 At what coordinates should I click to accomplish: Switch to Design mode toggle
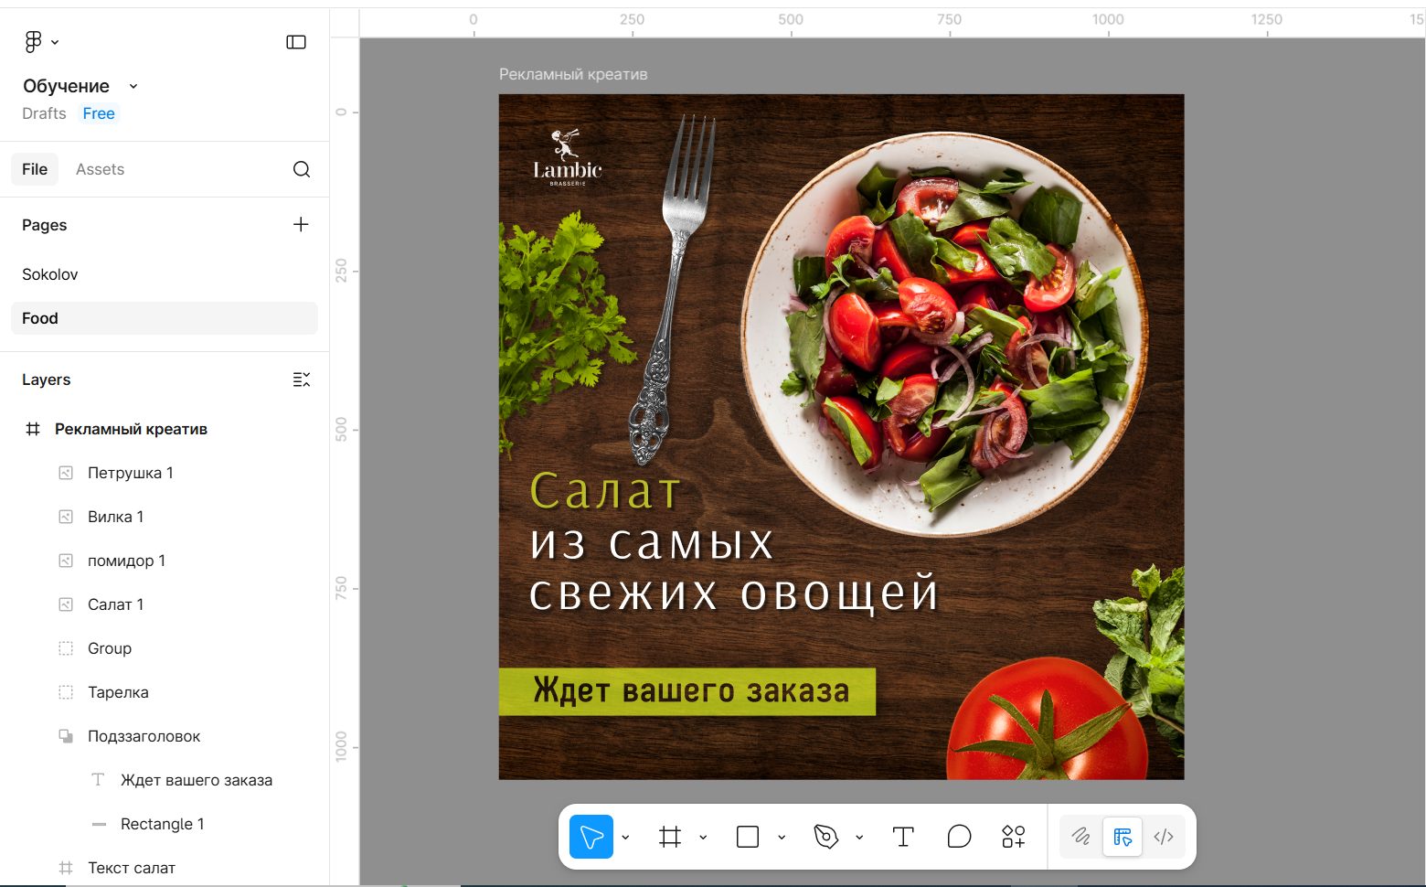point(1123,837)
